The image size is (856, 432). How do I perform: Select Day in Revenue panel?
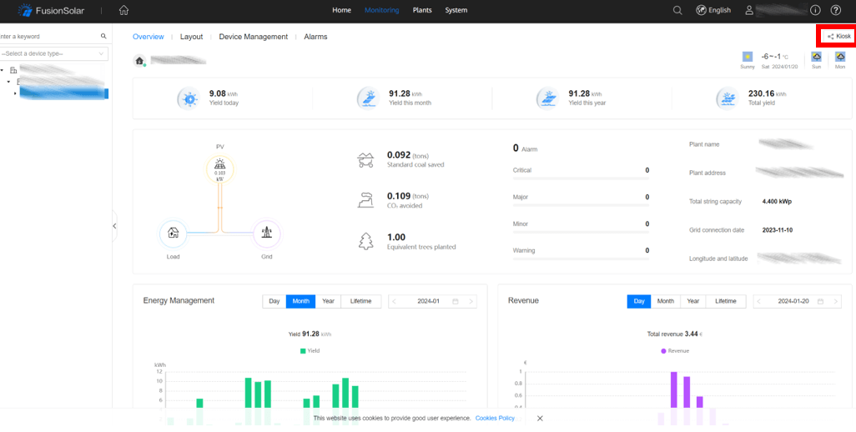tap(639, 301)
